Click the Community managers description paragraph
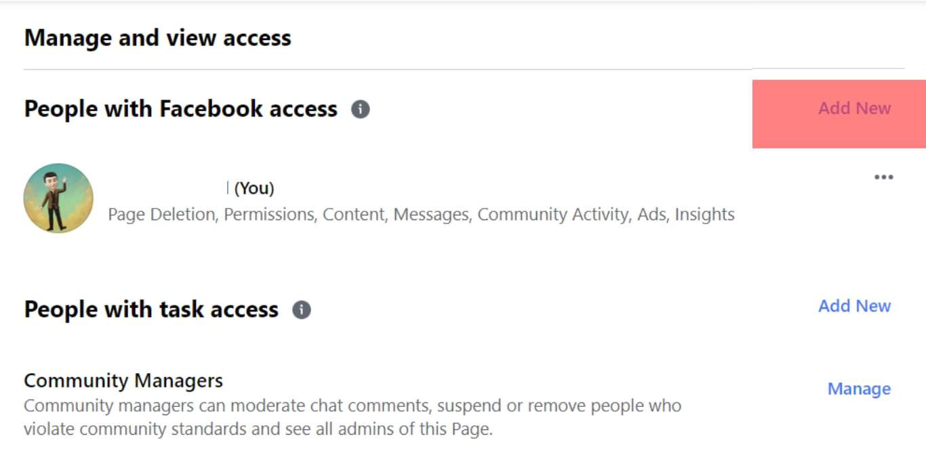The width and height of the screenshot is (926, 474). [x=353, y=417]
